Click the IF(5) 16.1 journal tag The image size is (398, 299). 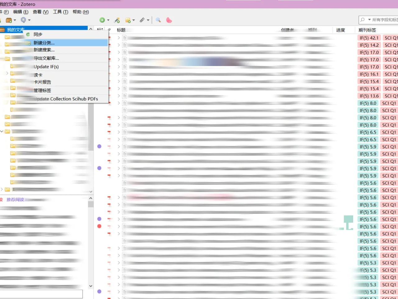(x=369, y=74)
